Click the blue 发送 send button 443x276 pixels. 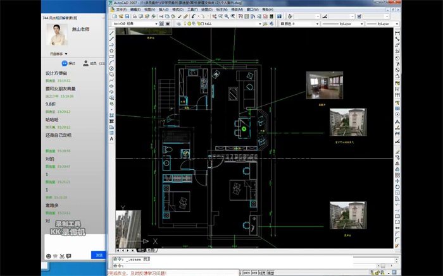(x=99, y=255)
